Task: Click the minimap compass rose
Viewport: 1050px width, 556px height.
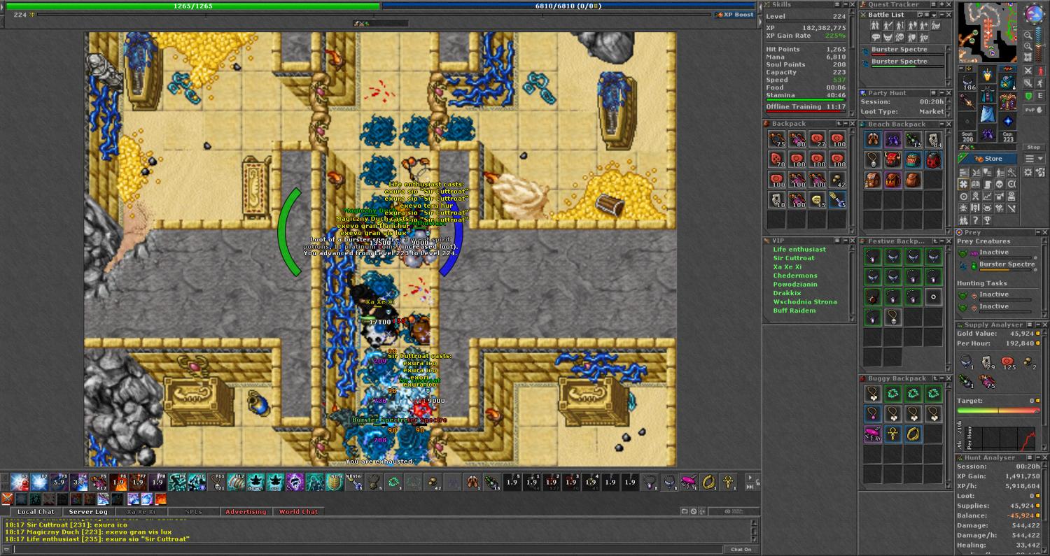Action: [1035, 13]
